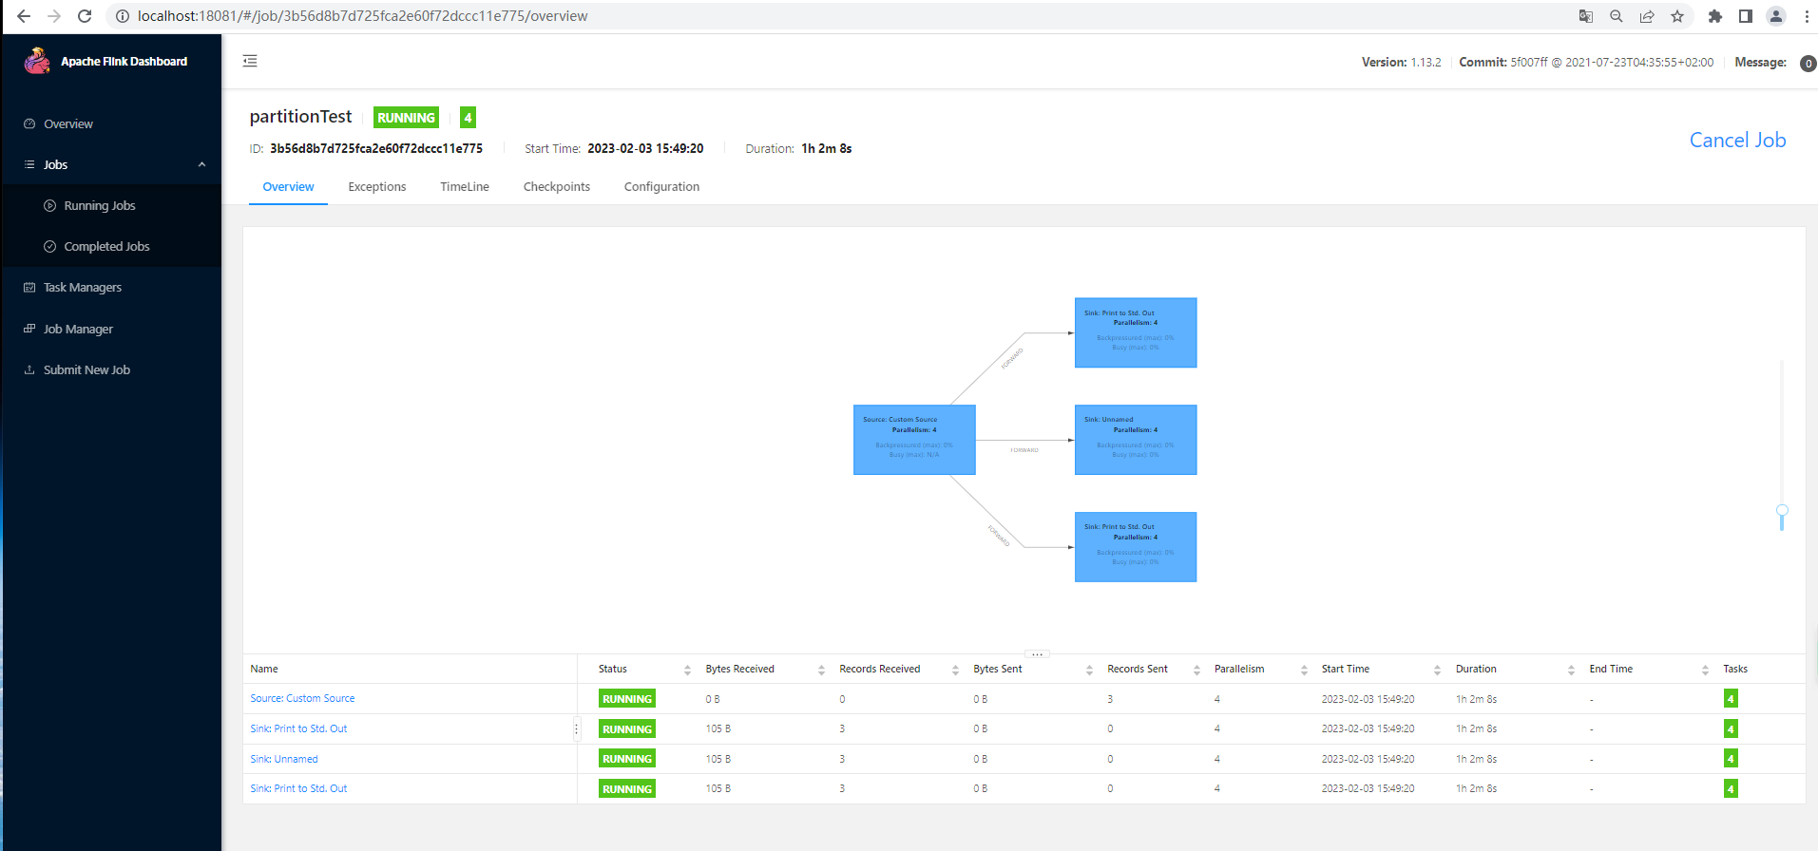
Task: Reload the page in the browser
Action: [x=85, y=16]
